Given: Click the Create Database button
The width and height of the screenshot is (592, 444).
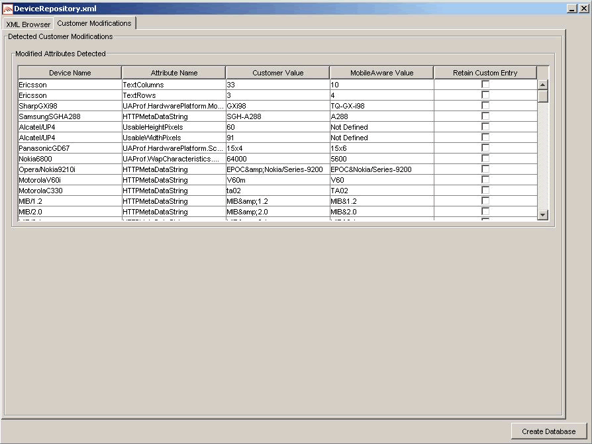Looking at the screenshot, I should (x=548, y=431).
